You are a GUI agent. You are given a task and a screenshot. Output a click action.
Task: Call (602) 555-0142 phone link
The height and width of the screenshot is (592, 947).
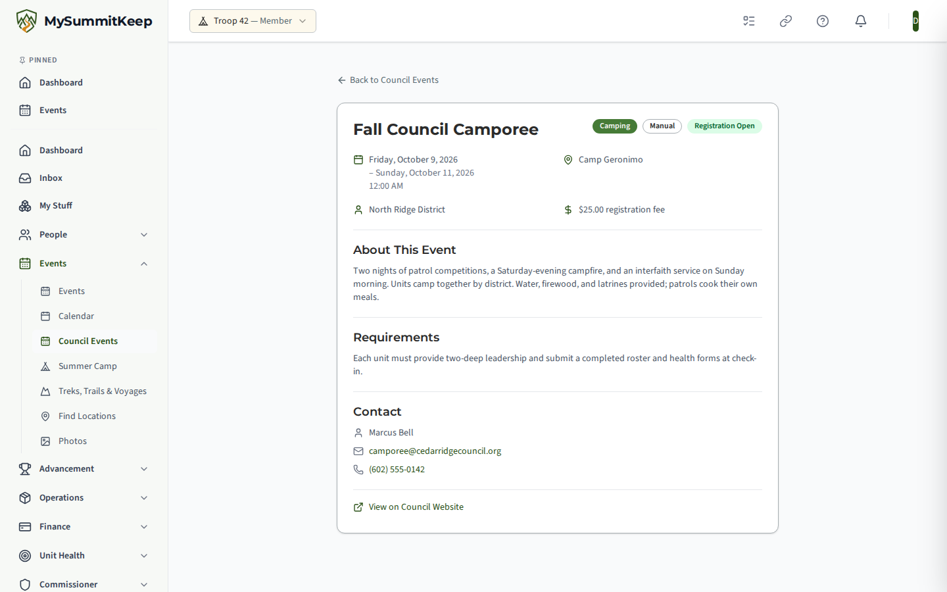397,470
